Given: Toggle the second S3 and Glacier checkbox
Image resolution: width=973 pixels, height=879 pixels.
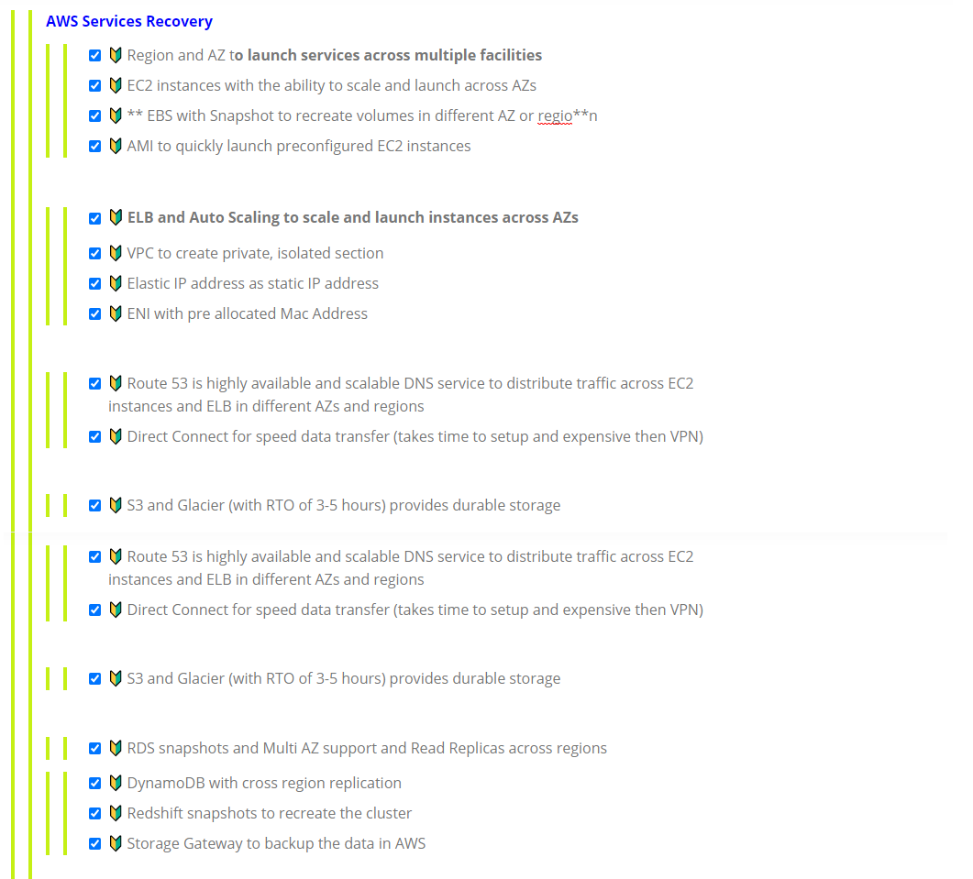Looking at the screenshot, I should pyautogui.click(x=95, y=679).
